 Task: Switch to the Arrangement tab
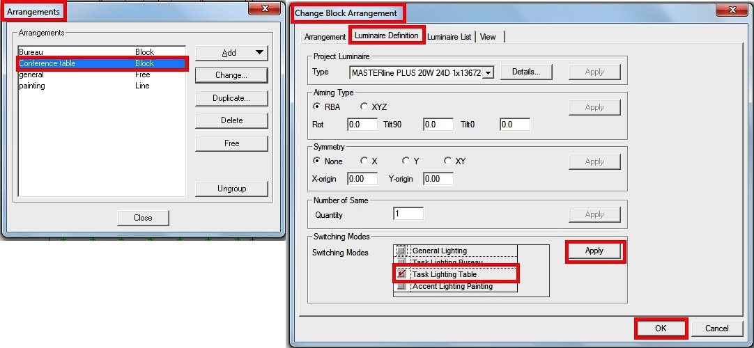point(325,36)
